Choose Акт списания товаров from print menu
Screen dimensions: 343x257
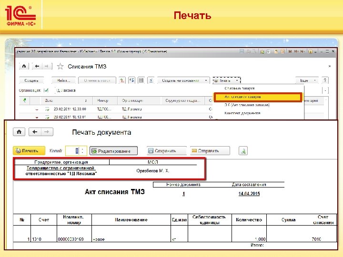258,97
